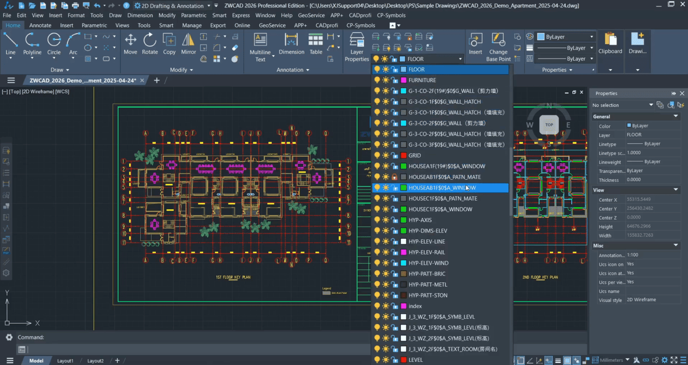Switch to the Annotate ribbon tab
Screen dimensions: 688x365
pos(40,25)
